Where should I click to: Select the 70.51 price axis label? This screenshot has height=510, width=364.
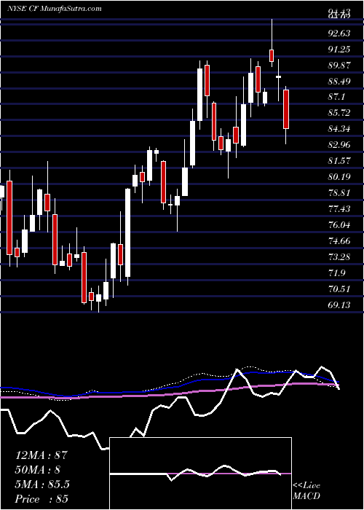339,289
